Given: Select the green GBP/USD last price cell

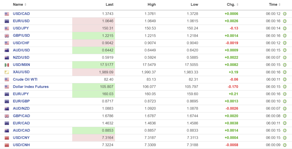Looking at the screenshot, I should point(93,36).
